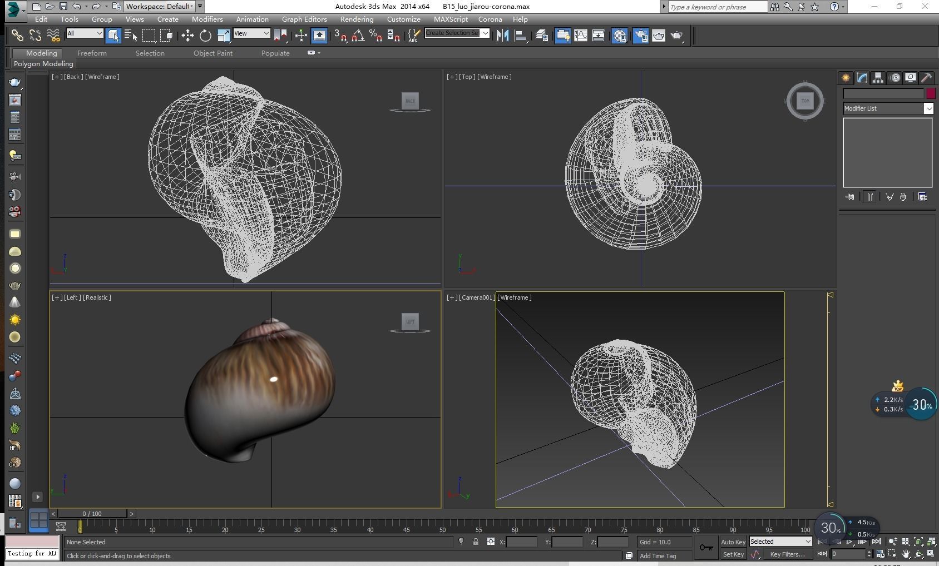Click the Pan View hand icon
This screenshot has height=566, width=939.
906,554
